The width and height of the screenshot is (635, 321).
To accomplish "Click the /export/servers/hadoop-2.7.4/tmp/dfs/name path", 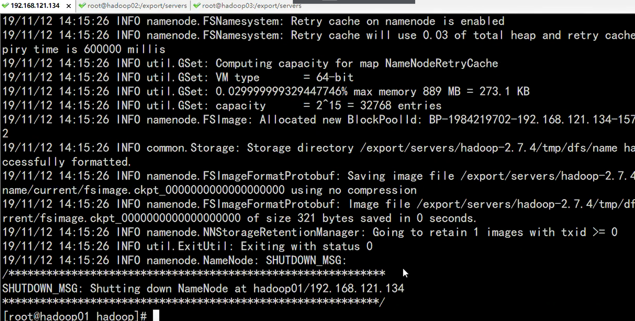I will (486, 147).
